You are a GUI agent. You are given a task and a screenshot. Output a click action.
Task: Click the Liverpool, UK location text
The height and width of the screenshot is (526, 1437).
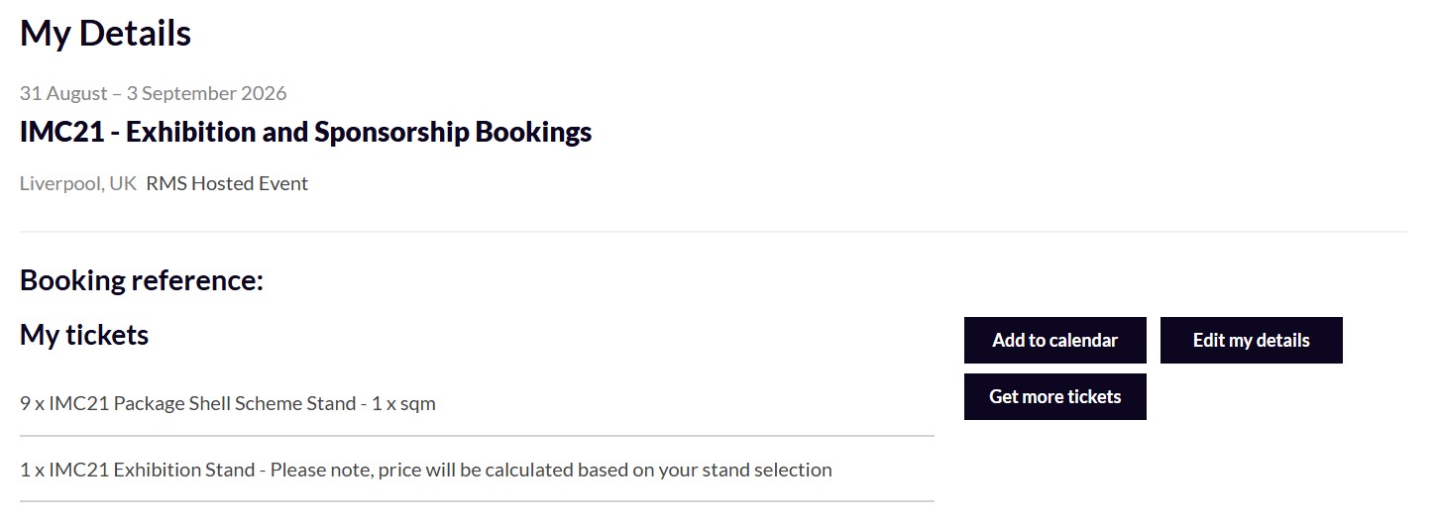pyautogui.click(x=77, y=183)
